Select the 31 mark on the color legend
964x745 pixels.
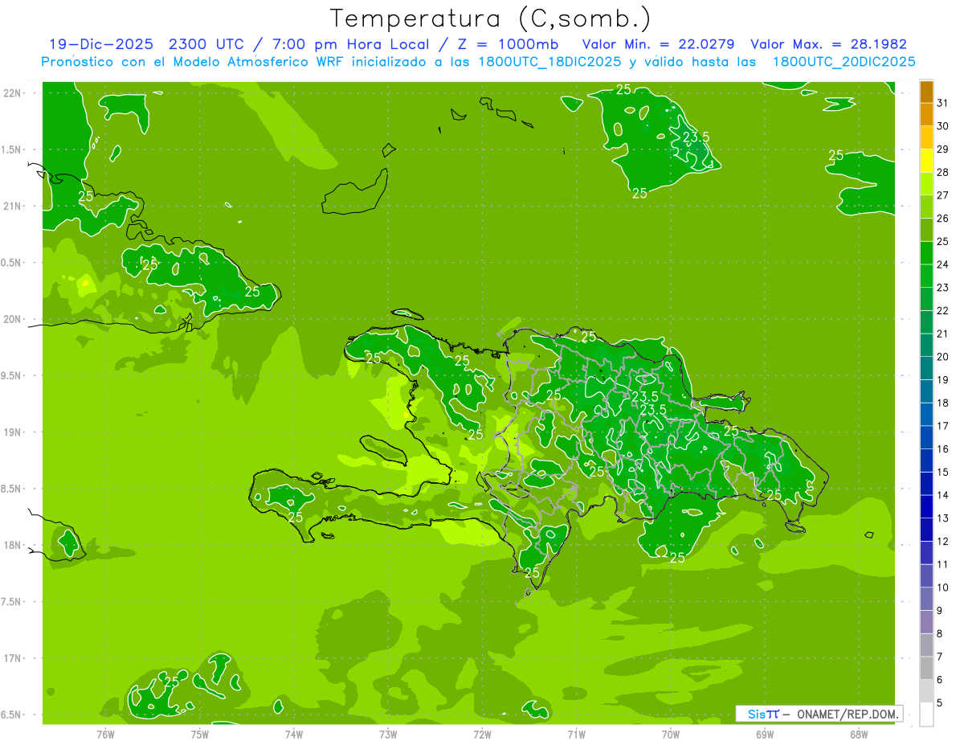pos(942,102)
